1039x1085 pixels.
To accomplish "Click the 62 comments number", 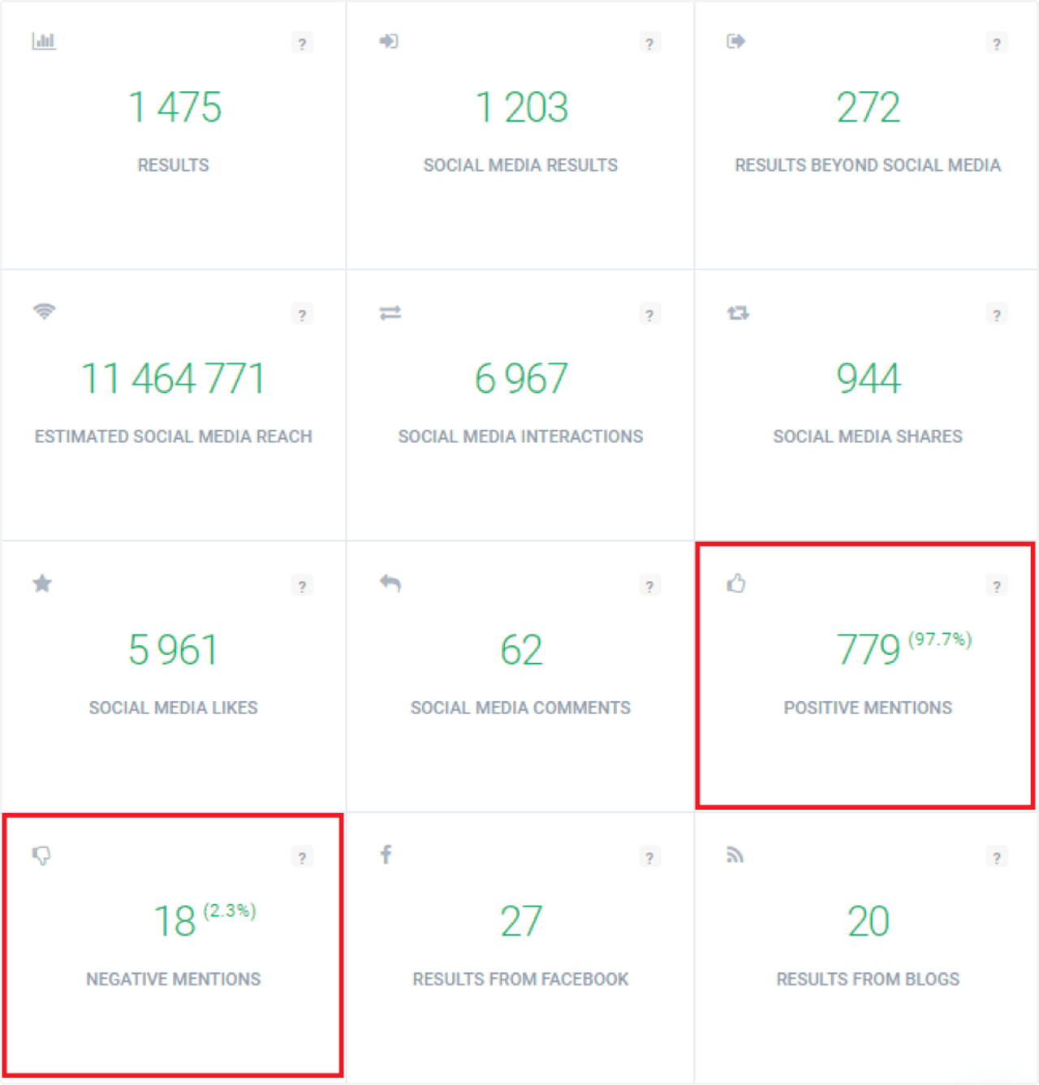I will tap(521, 649).
